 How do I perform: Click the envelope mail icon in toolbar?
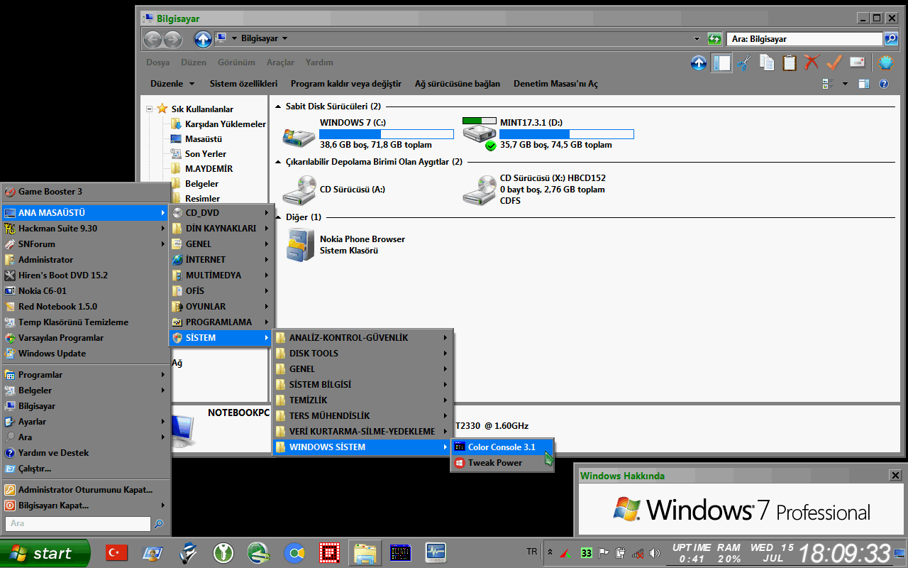click(x=857, y=62)
